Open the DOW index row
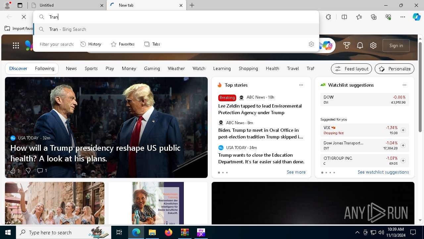Viewport: 424px width, 239px height. (x=364, y=100)
